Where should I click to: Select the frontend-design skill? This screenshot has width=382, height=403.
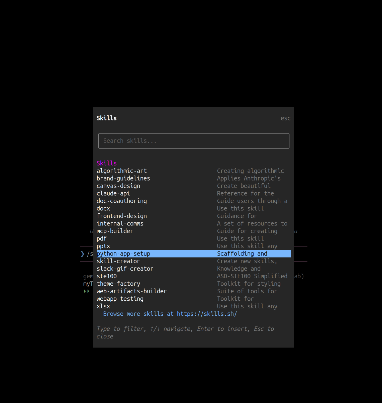194,216
